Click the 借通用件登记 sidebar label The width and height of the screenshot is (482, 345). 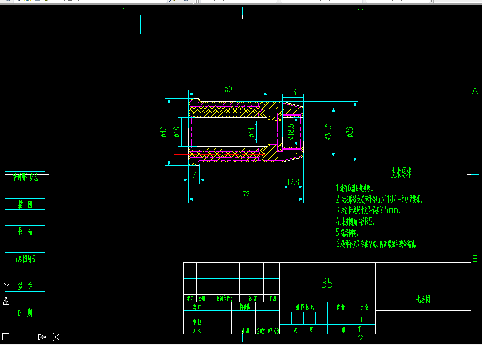click(25, 177)
